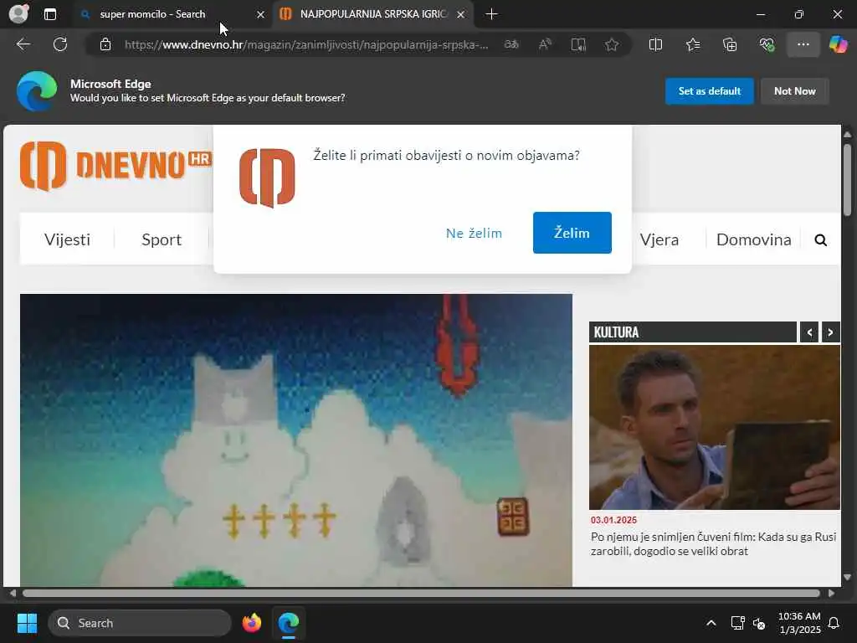
Task: Open site search magnifier
Action: [820, 240]
